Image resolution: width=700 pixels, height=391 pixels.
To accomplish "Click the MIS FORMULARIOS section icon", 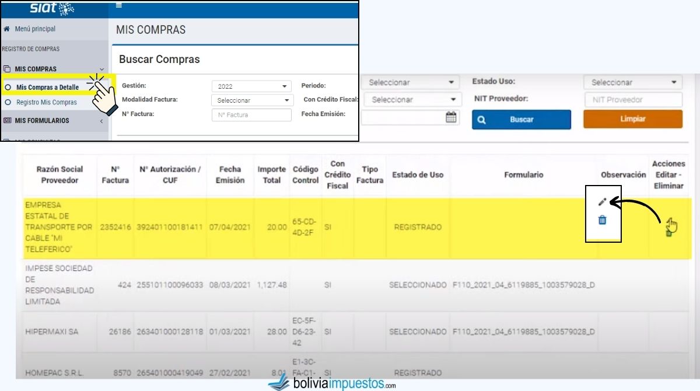I will pyautogui.click(x=8, y=121).
